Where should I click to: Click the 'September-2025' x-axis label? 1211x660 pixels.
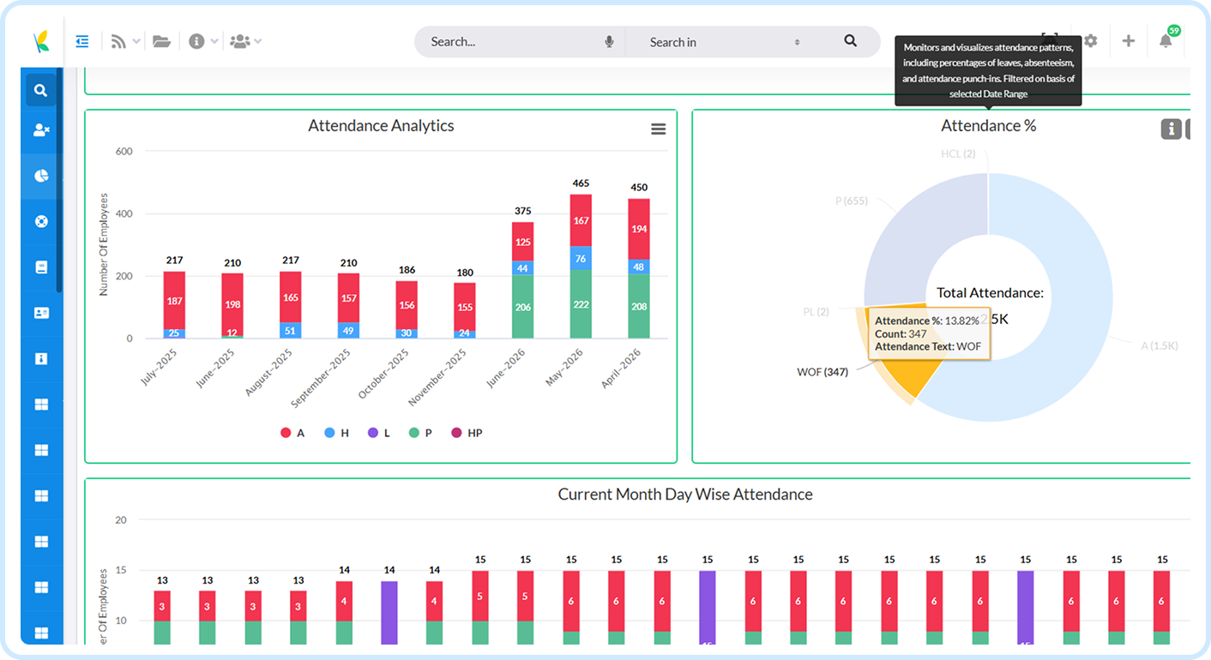coord(322,377)
